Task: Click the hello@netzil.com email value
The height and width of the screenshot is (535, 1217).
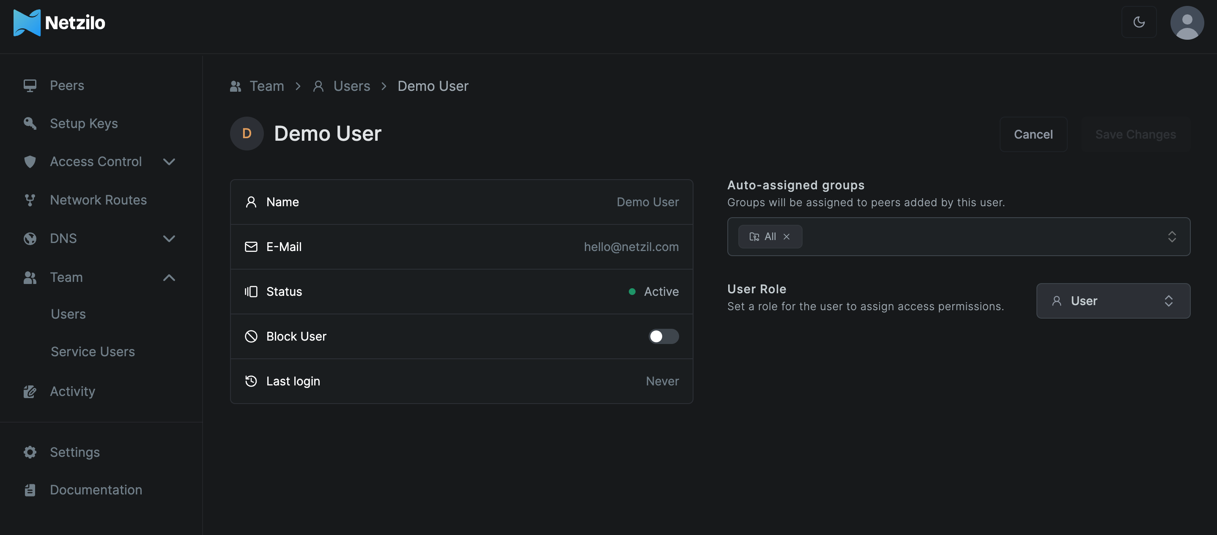Action: tap(631, 247)
